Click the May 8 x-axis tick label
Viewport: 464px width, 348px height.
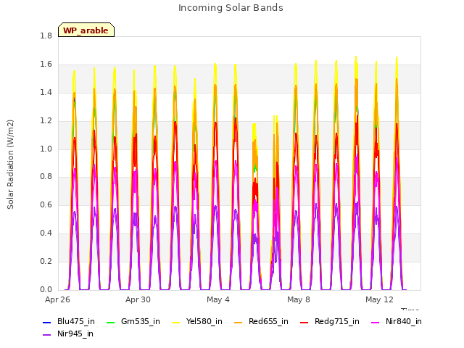click(x=299, y=299)
